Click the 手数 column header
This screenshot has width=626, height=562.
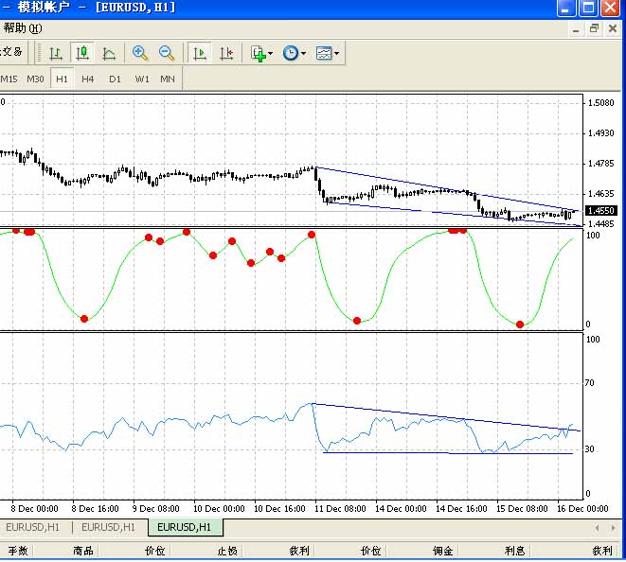(x=18, y=551)
